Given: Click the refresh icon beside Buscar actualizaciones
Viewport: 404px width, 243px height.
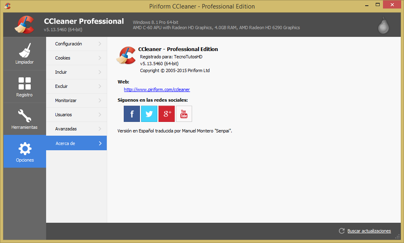Looking at the screenshot, I should pos(342,231).
